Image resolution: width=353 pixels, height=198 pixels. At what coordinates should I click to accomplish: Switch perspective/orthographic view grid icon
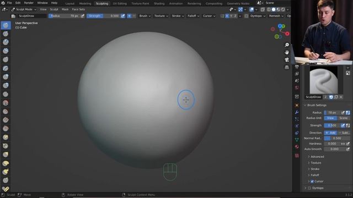287,67
